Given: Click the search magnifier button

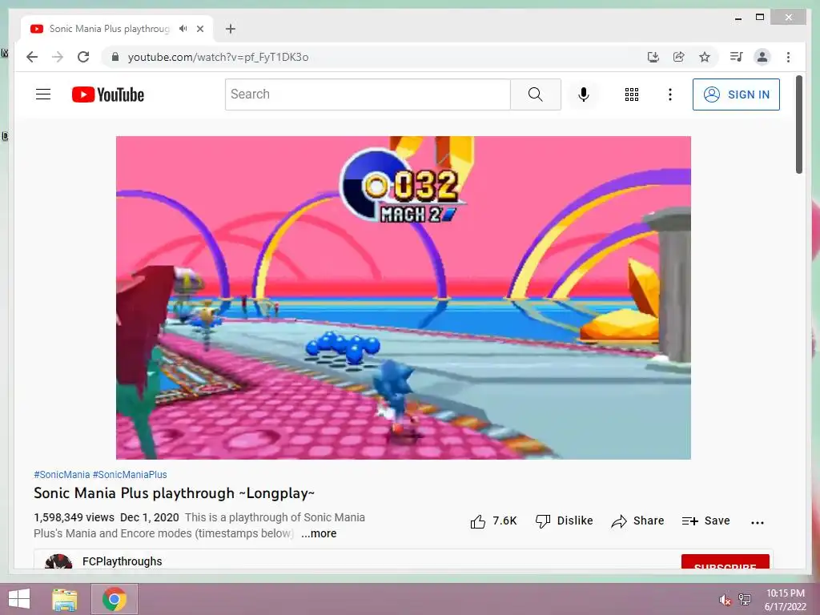Looking at the screenshot, I should pos(535,94).
